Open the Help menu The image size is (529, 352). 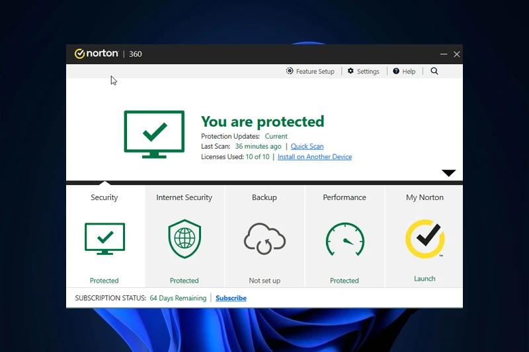pos(404,71)
